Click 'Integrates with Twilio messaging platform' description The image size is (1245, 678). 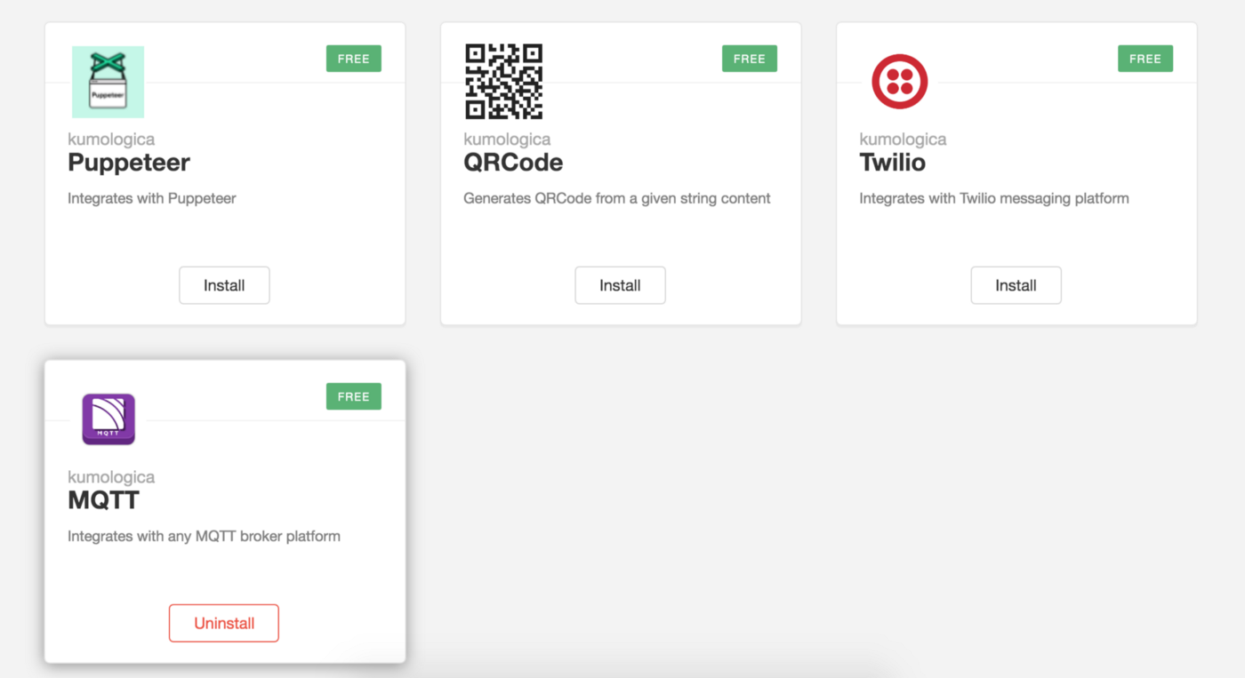[994, 198]
